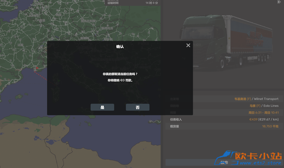Click the 你真的要取消当前任务吗 message
This screenshot has width=284, height=168.
pyautogui.click(x=120, y=74)
